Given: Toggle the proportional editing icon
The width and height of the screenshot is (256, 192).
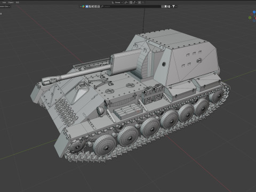Looking at the screenshot, I should pyautogui.click(x=140, y=3).
